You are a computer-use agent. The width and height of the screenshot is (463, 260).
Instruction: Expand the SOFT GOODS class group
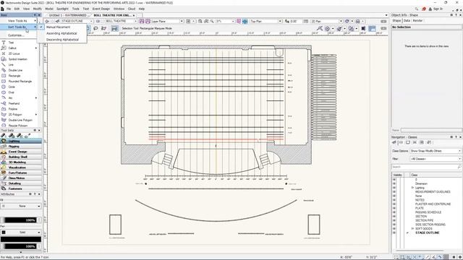(413, 229)
